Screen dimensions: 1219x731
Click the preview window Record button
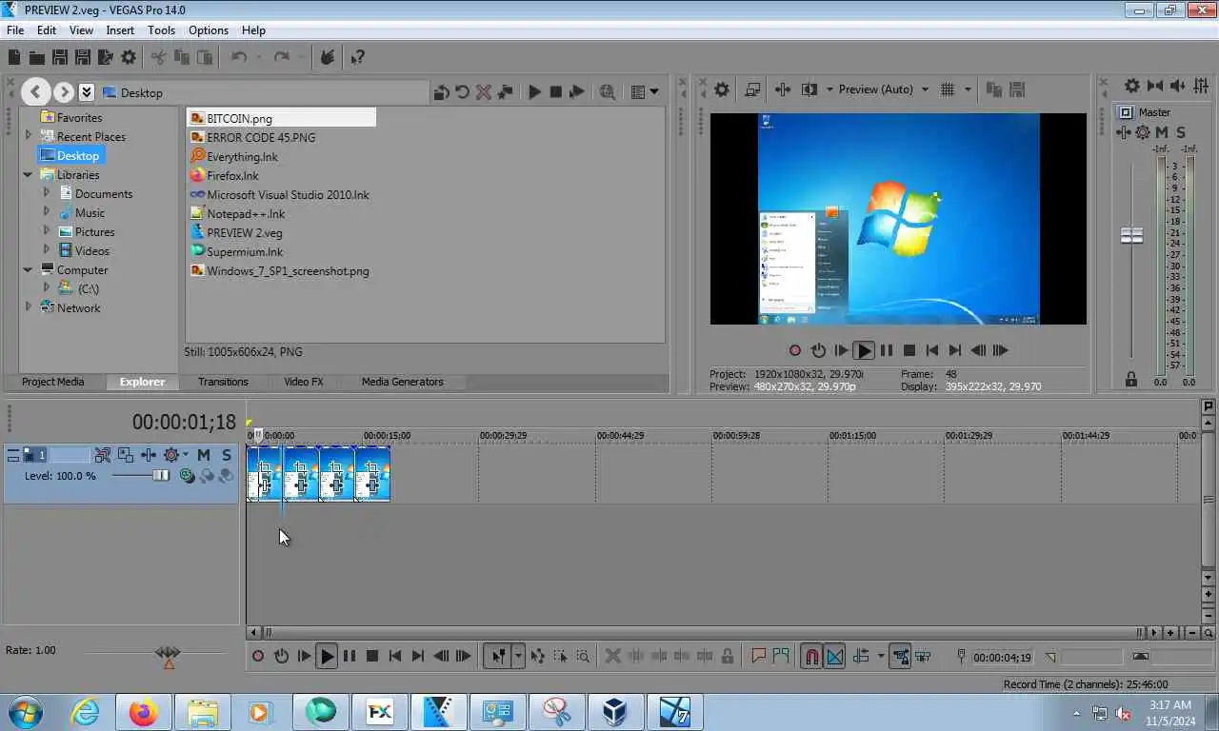coord(795,350)
